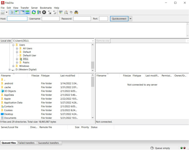Viewport: 189px width, 150px height.
Task: Expand the DELL tree node
Action: 17,59
